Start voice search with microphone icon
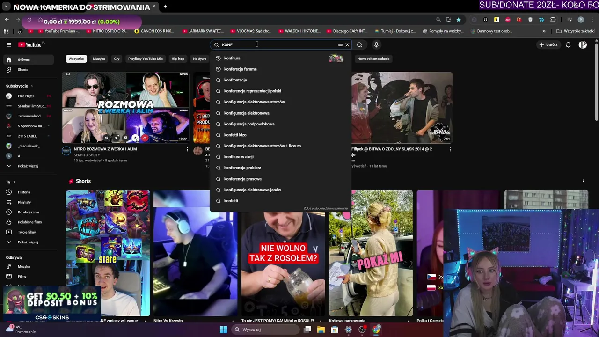 coord(376,45)
